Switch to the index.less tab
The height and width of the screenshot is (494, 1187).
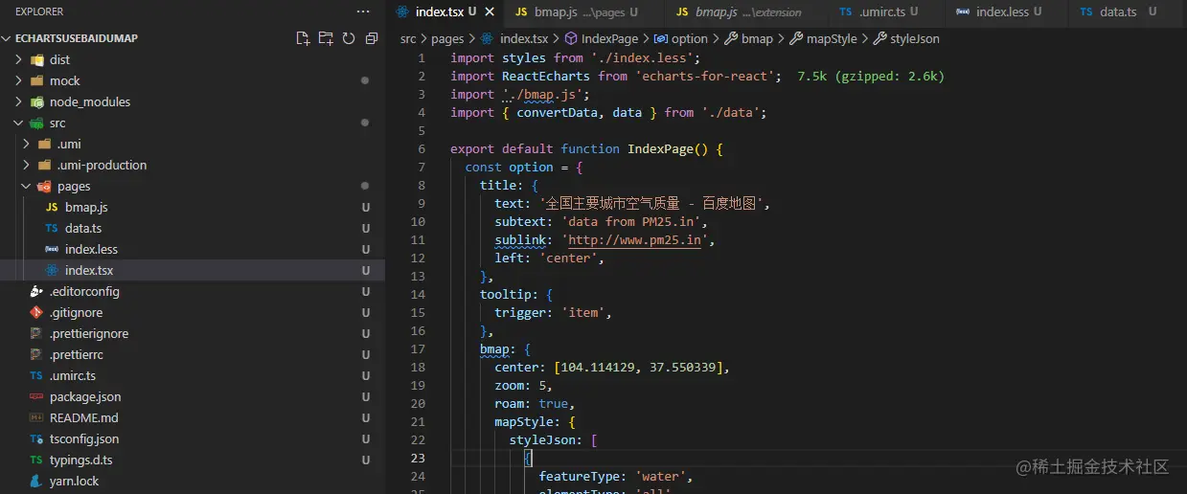(x=1006, y=11)
